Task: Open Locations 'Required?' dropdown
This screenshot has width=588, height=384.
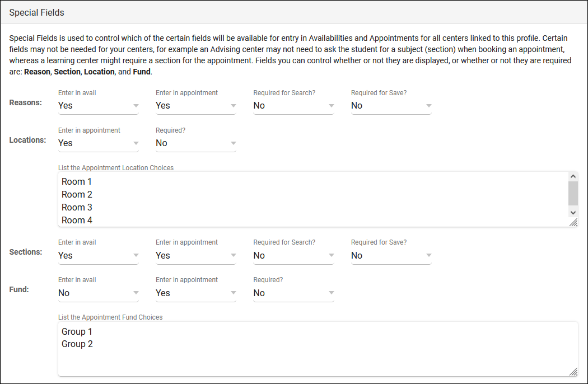Action: pos(195,143)
